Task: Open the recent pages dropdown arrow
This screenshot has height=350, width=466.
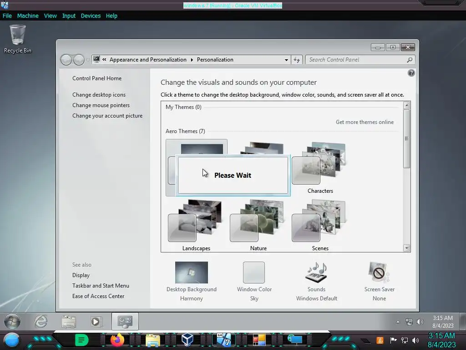Action: coord(88,60)
